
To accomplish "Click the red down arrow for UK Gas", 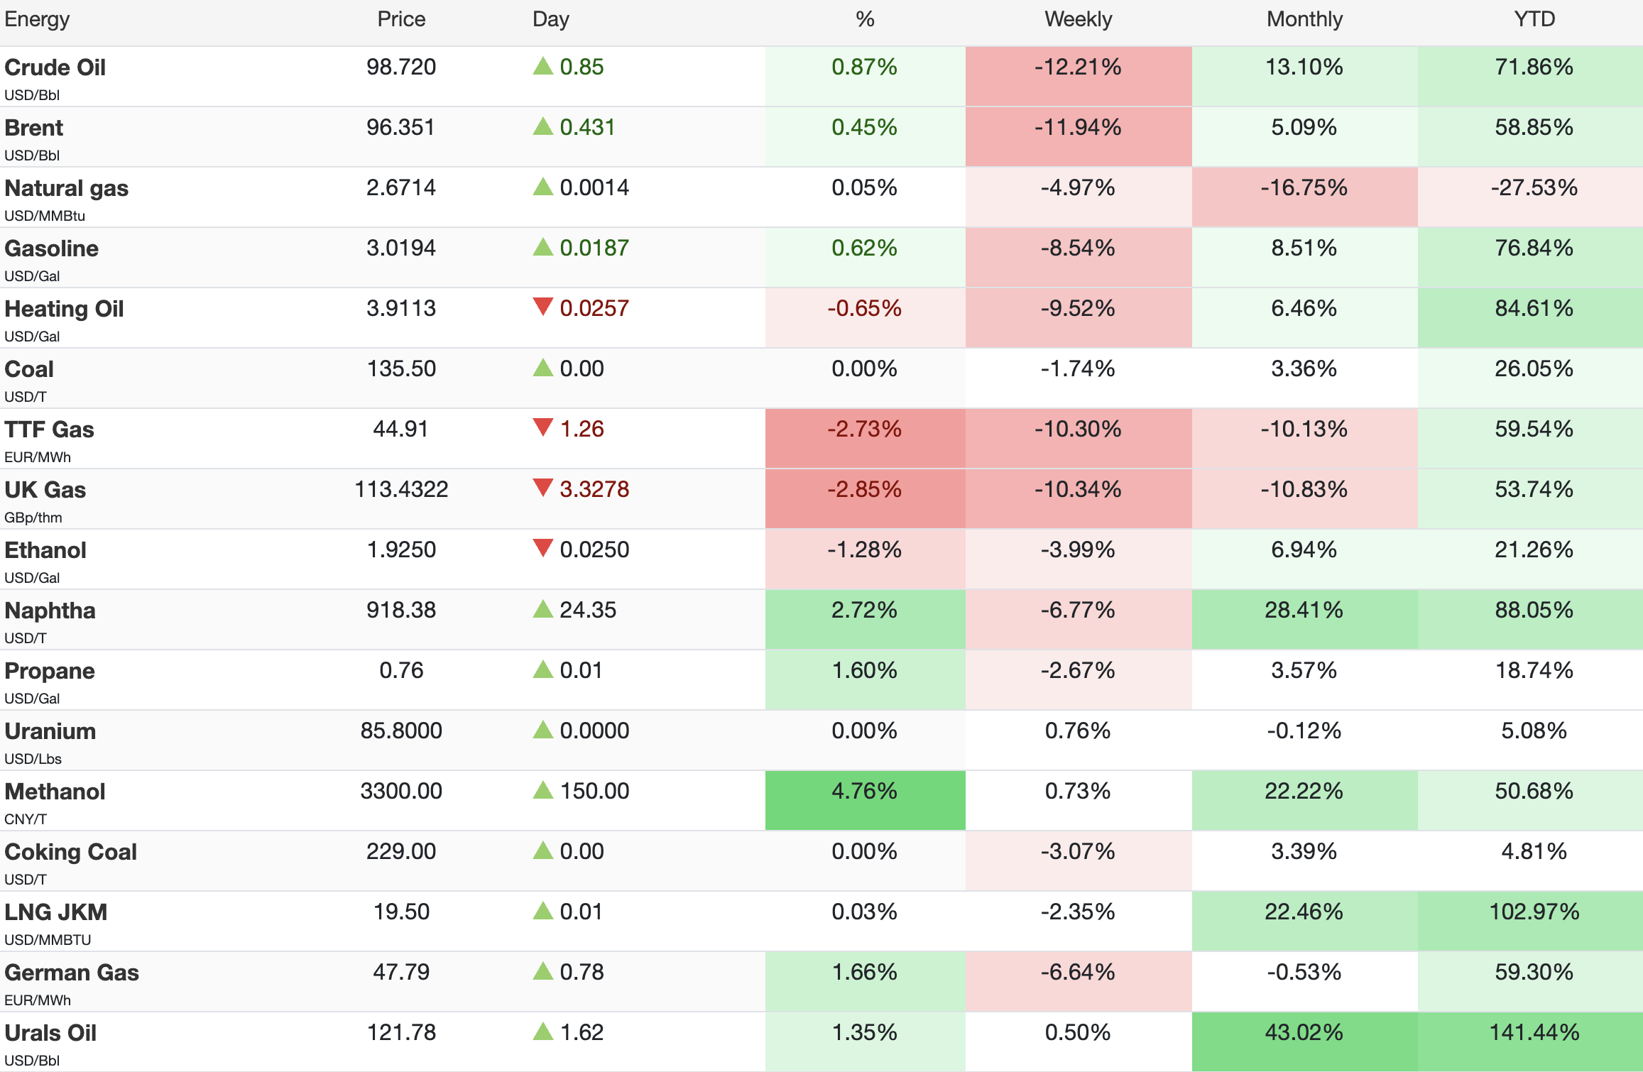I will pos(543,488).
